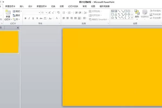162x108 pixels.
Task: Open the Review (审阅) tab
Action: coord(84,6)
